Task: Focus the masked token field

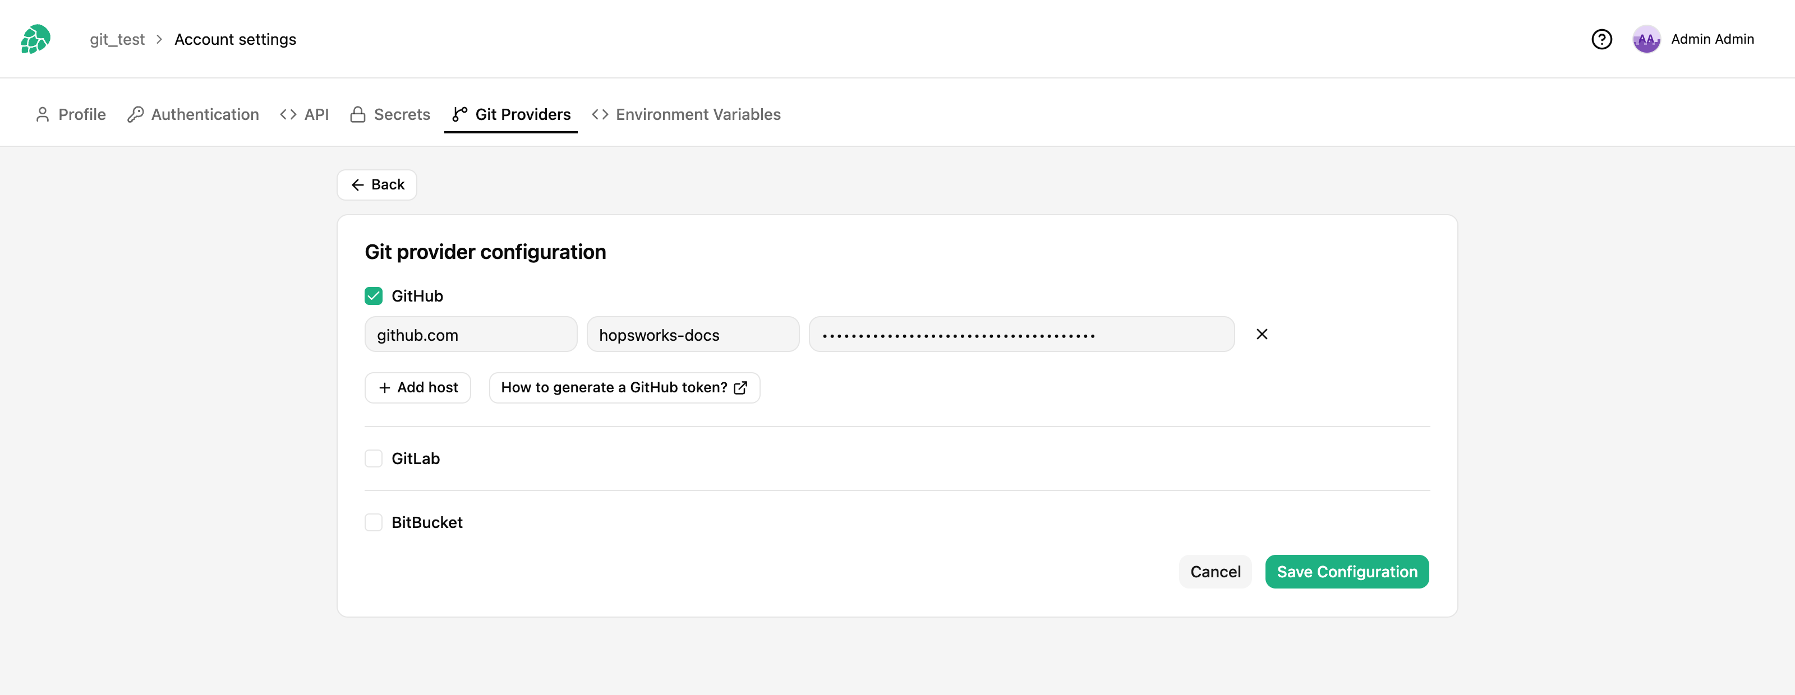Action: pyautogui.click(x=1021, y=335)
